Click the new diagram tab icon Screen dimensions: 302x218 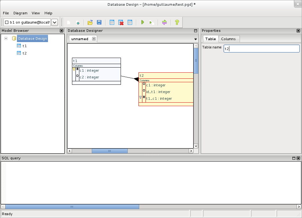click(78, 22)
